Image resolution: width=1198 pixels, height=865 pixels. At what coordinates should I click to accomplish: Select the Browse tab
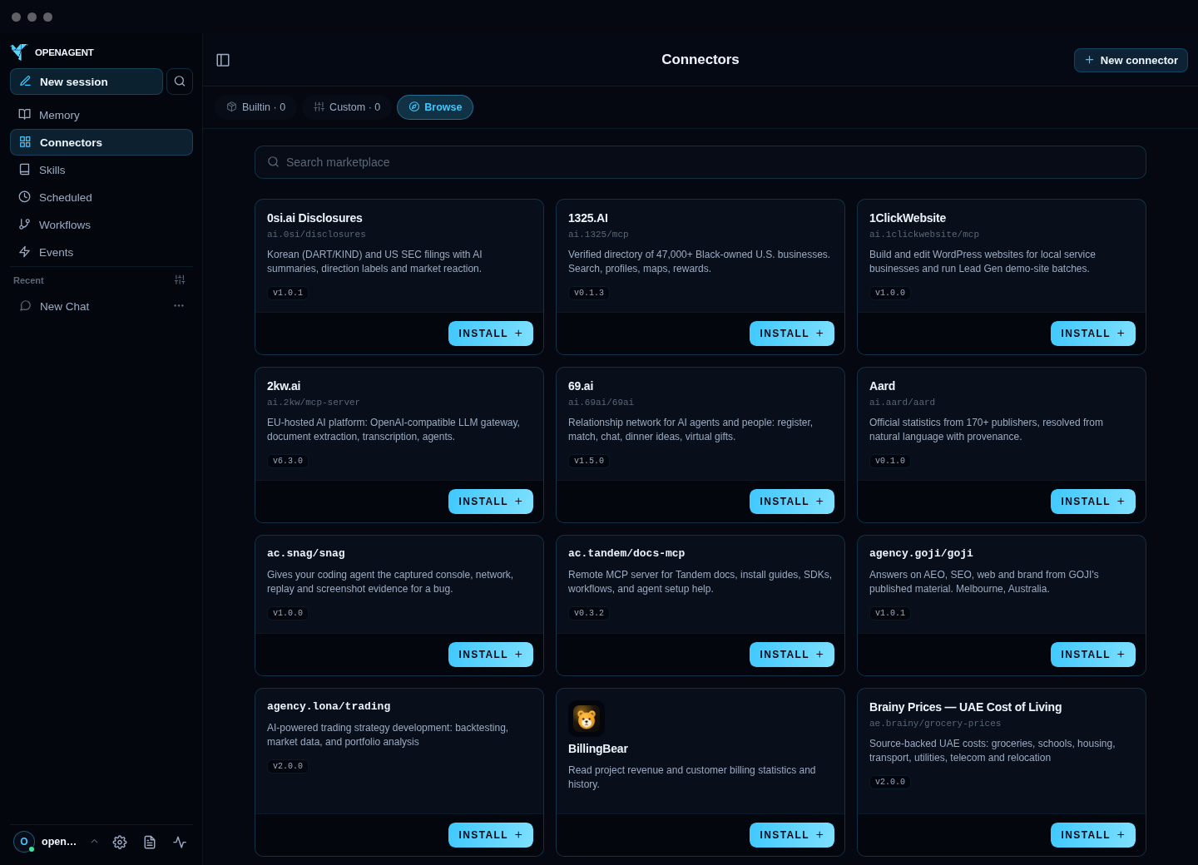[x=435, y=107]
